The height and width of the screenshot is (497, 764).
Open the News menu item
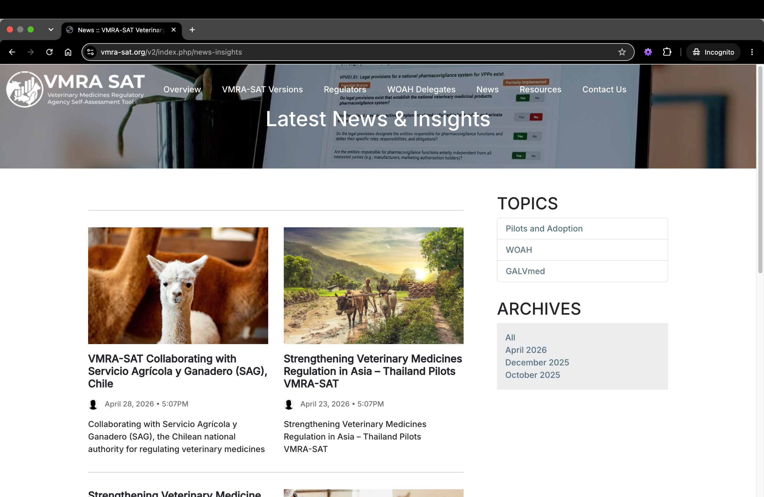click(487, 89)
